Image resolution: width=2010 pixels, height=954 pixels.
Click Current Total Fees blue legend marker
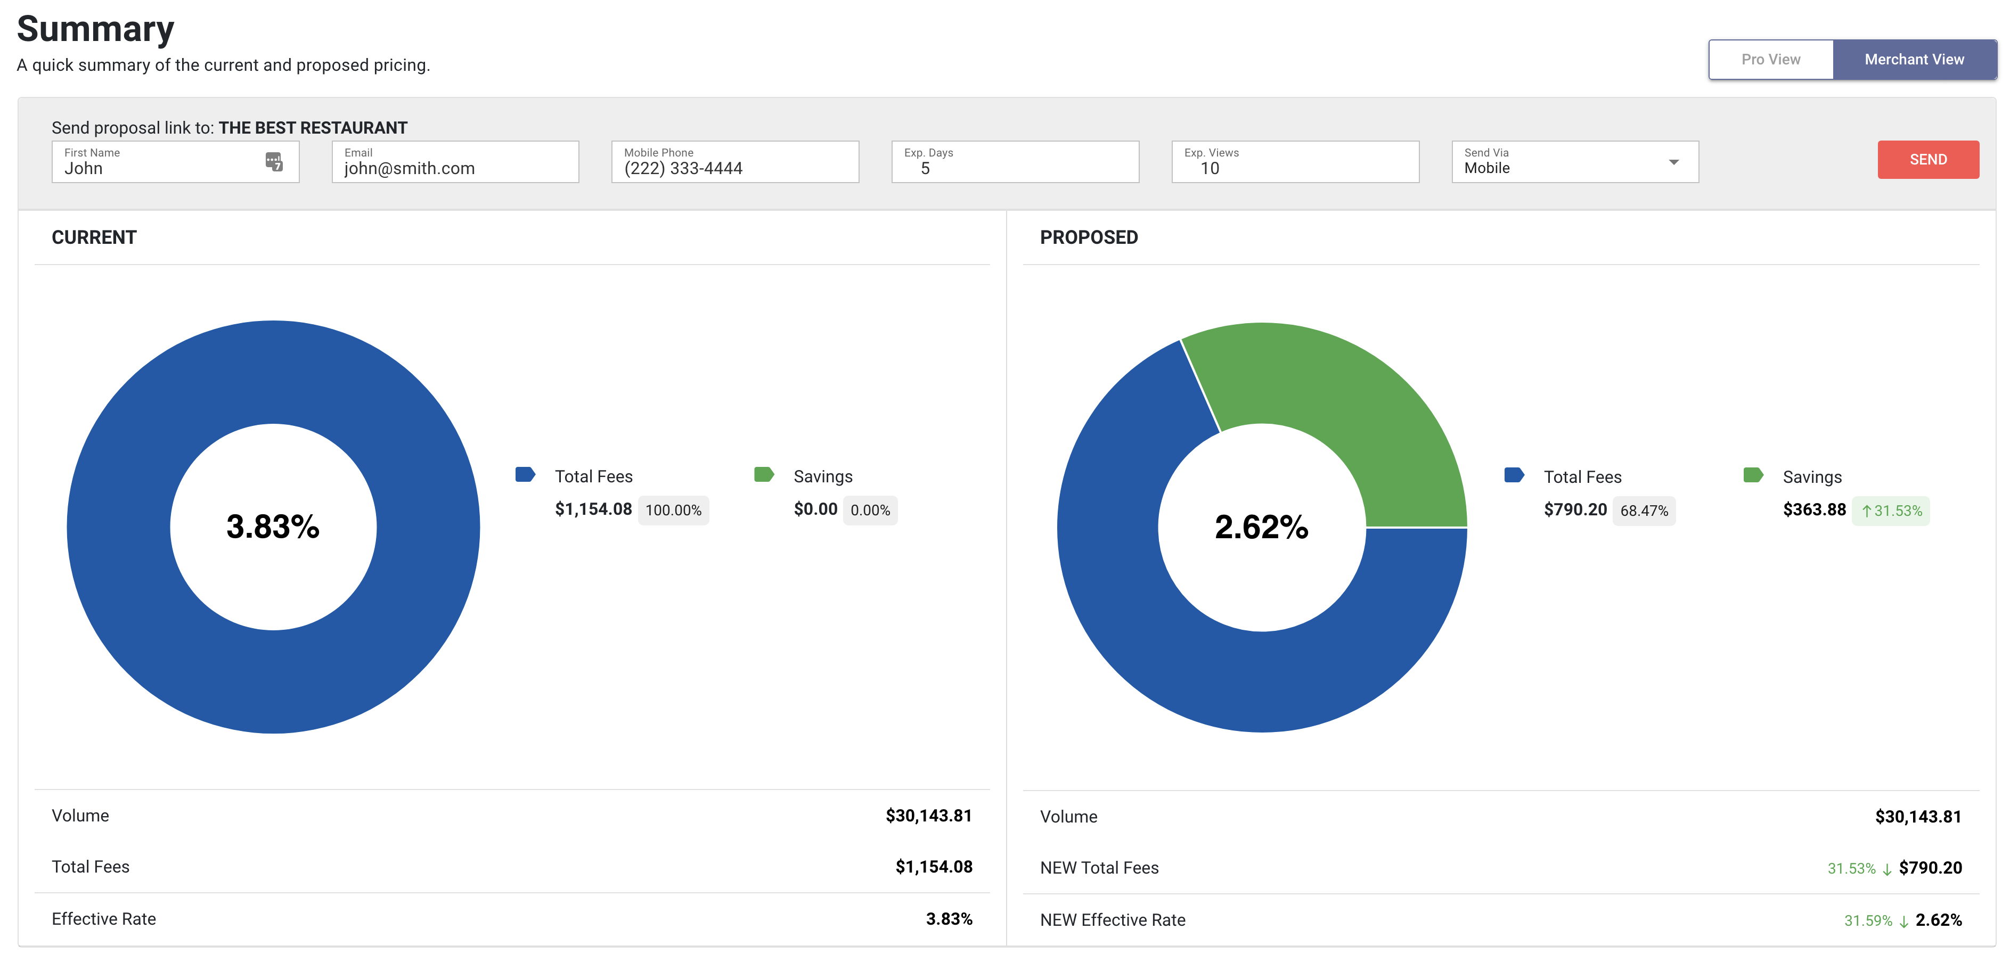click(525, 474)
